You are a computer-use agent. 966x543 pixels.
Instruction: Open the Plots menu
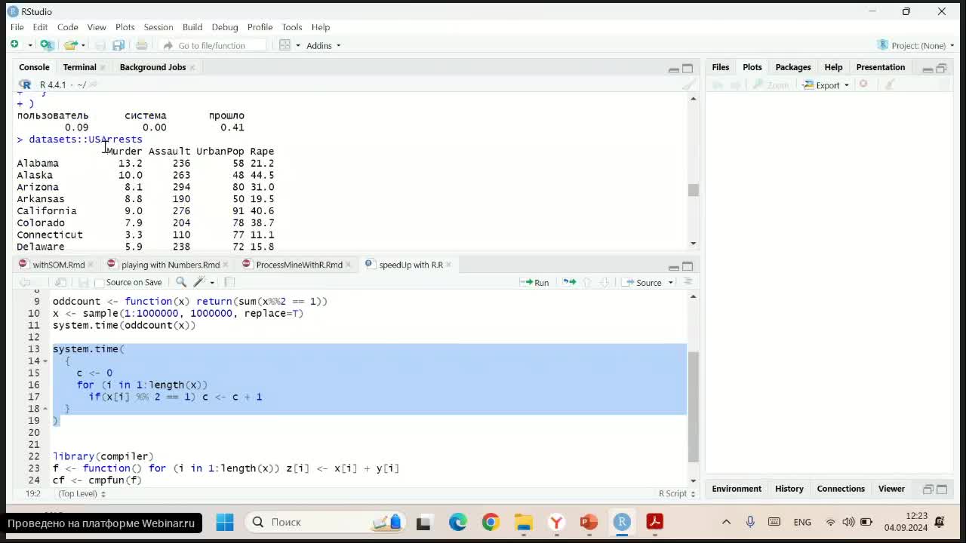(125, 27)
